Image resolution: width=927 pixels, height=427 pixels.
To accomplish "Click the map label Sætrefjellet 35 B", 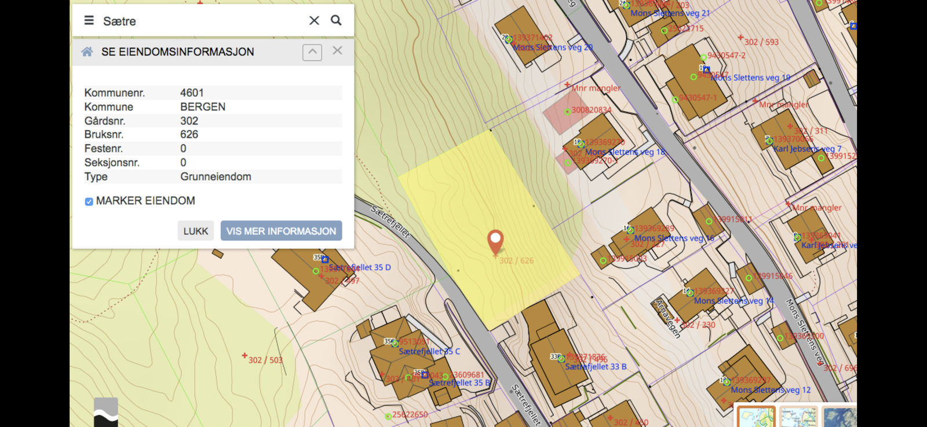I will point(459,382).
